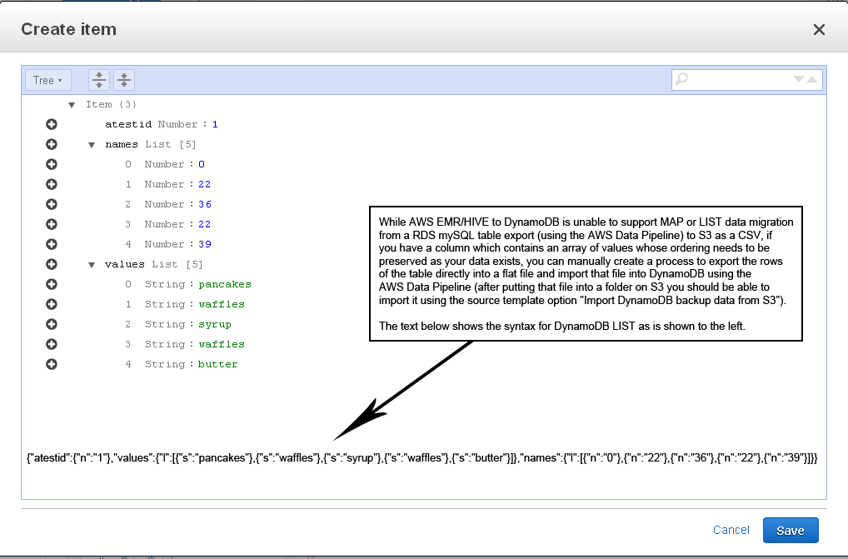The image size is (848, 559).
Task: Click the names field name
Action: 122,144
